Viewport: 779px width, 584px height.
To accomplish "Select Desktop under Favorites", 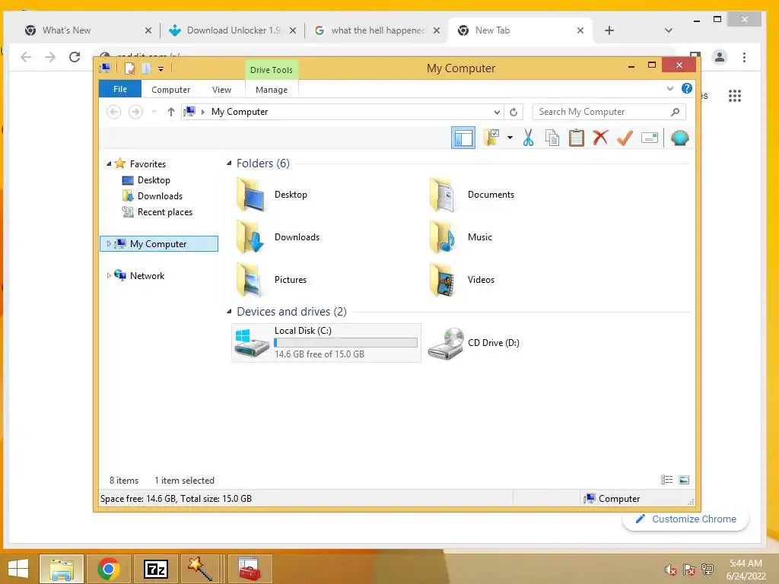I will coord(154,179).
